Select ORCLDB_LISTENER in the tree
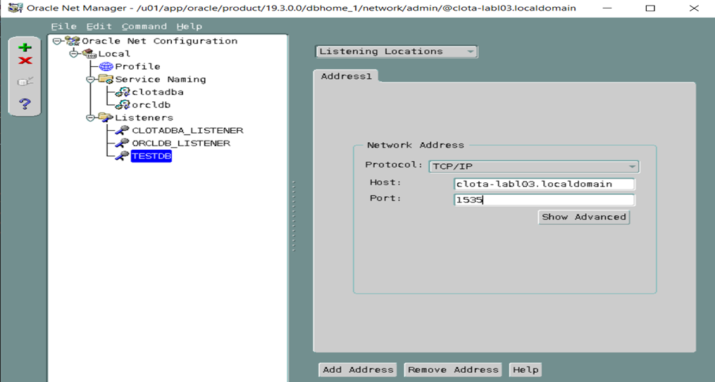Viewport: 715px width, 382px height. coord(181,143)
